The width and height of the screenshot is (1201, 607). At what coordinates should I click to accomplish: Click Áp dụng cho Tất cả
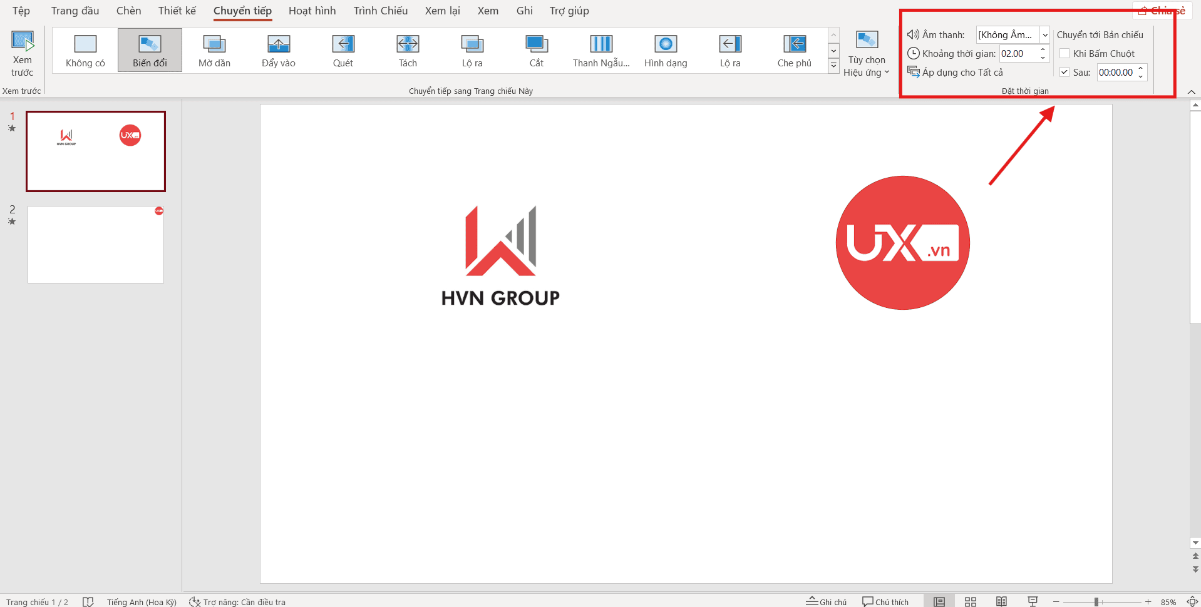coord(956,72)
